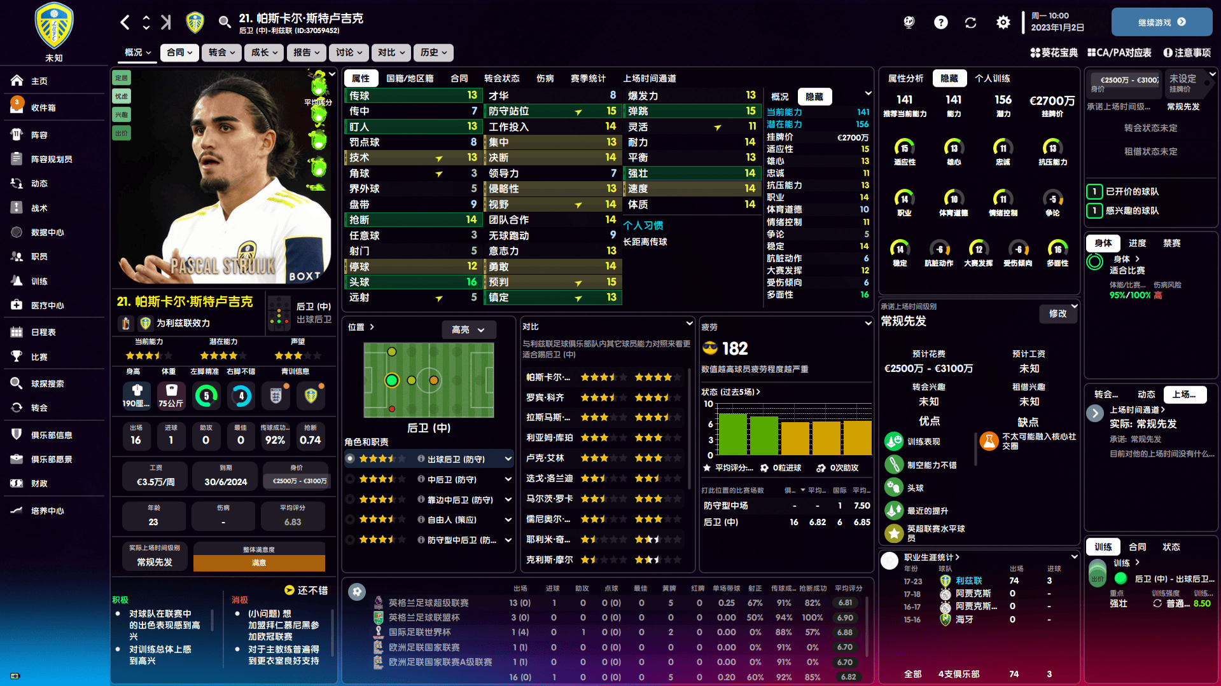This screenshot has width=1221, height=686.
Task: Open the 成长 dropdown menu
Action: (x=264, y=52)
